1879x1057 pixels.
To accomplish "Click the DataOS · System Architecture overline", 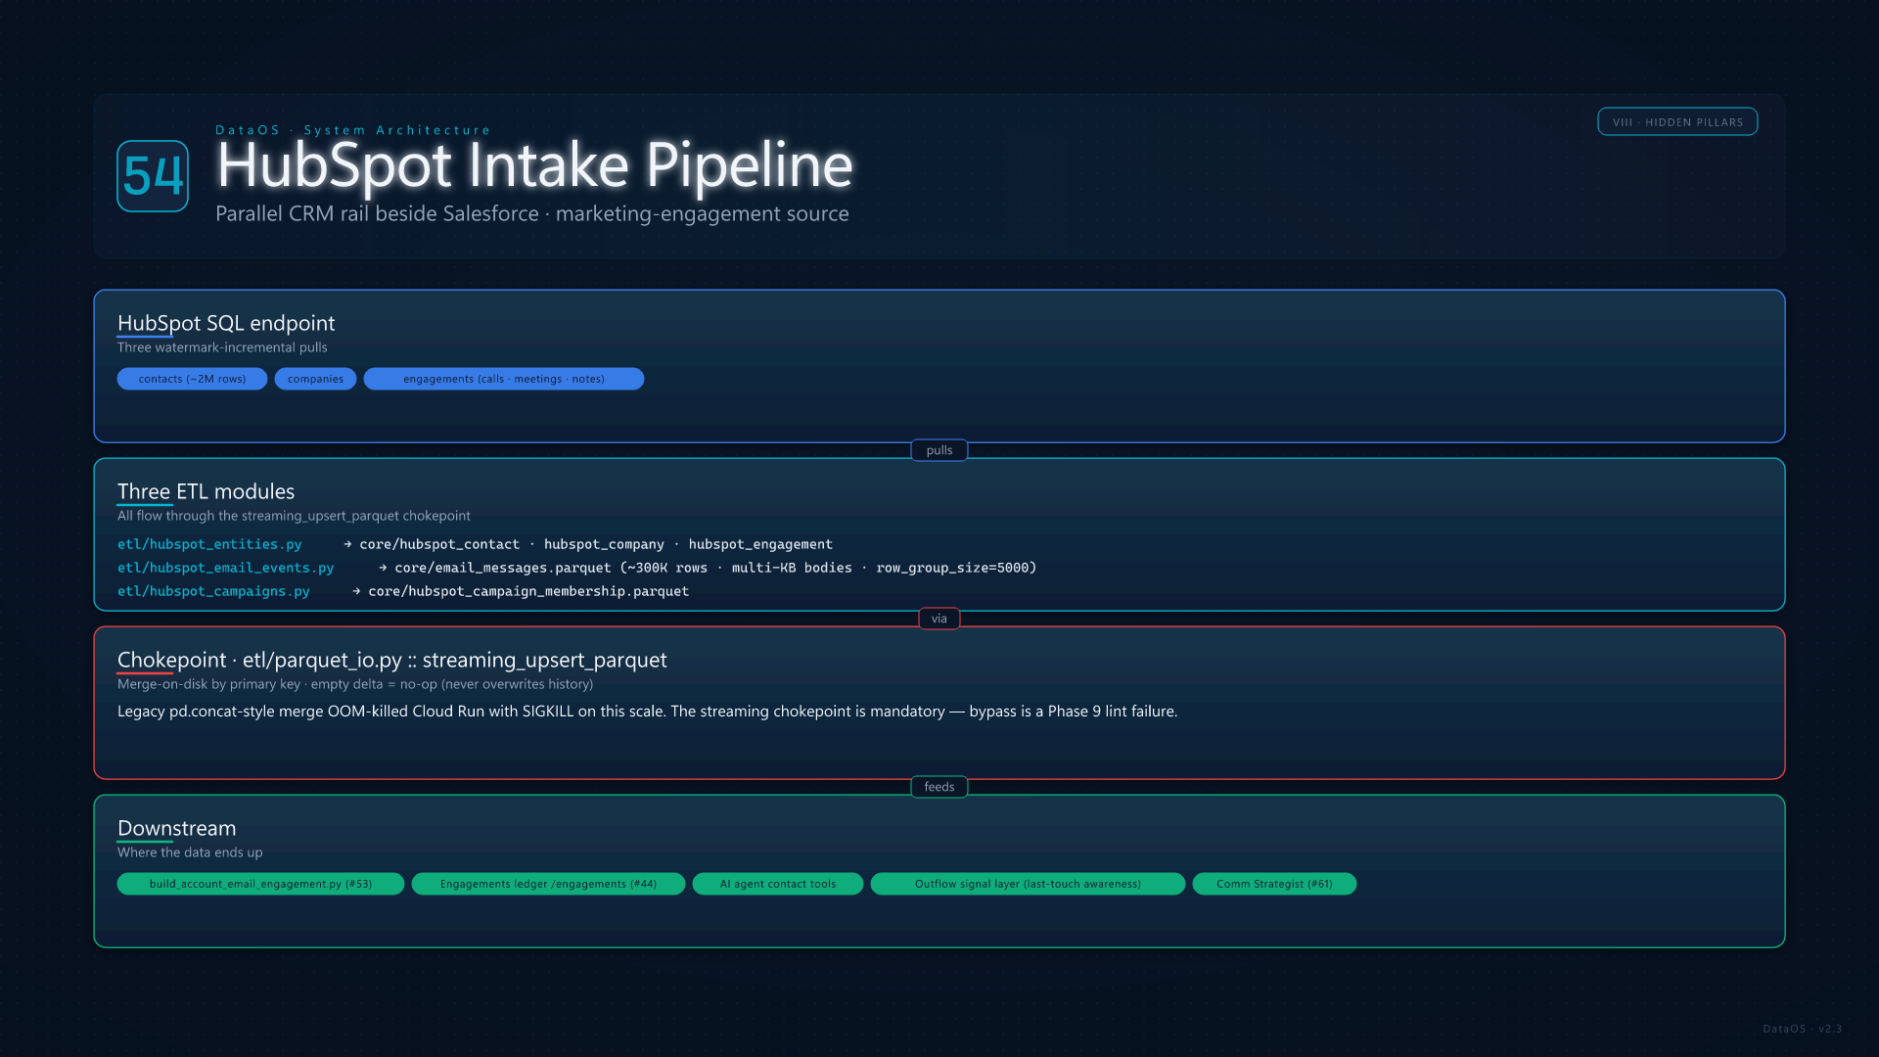I will click(353, 130).
